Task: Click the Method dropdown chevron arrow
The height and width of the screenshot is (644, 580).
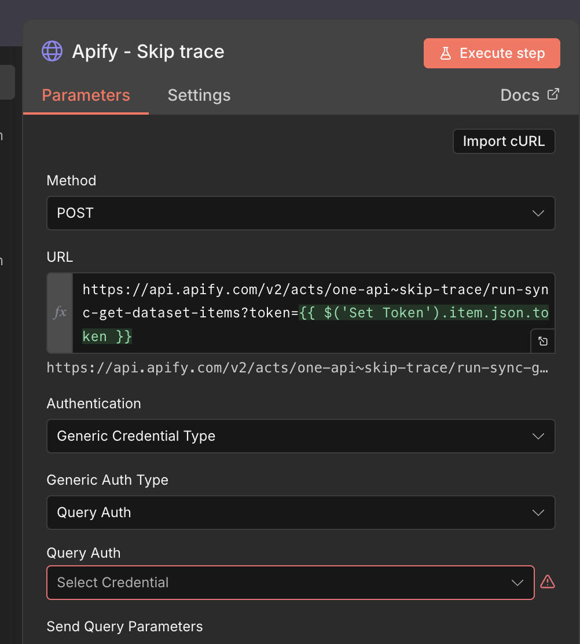Action: pos(538,213)
